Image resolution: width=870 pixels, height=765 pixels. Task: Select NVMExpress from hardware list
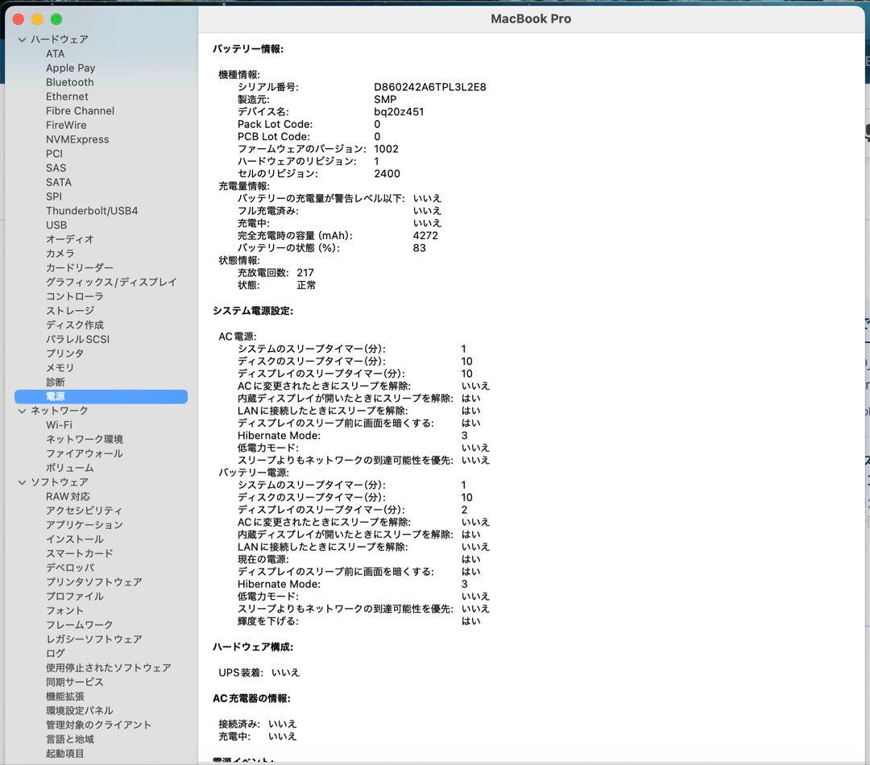(77, 139)
